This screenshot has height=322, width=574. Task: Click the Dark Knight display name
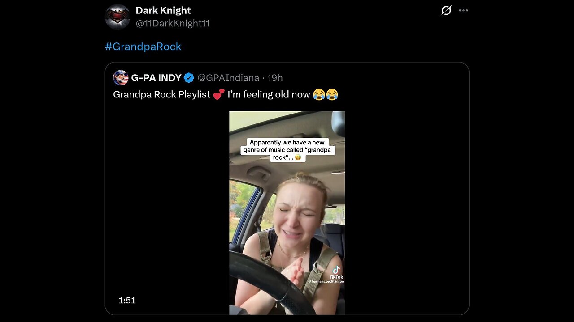click(x=163, y=10)
